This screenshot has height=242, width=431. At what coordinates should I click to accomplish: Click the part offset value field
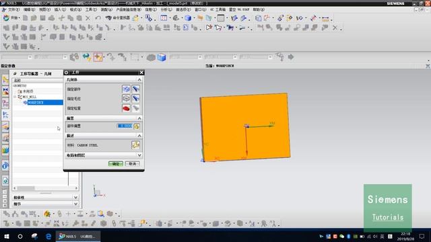pyautogui.click(x=125, y=126)
